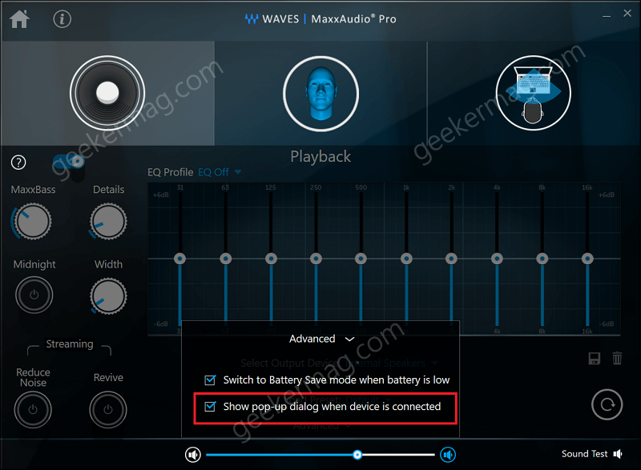
Task: Click the circular reset button
Action: 607,404
